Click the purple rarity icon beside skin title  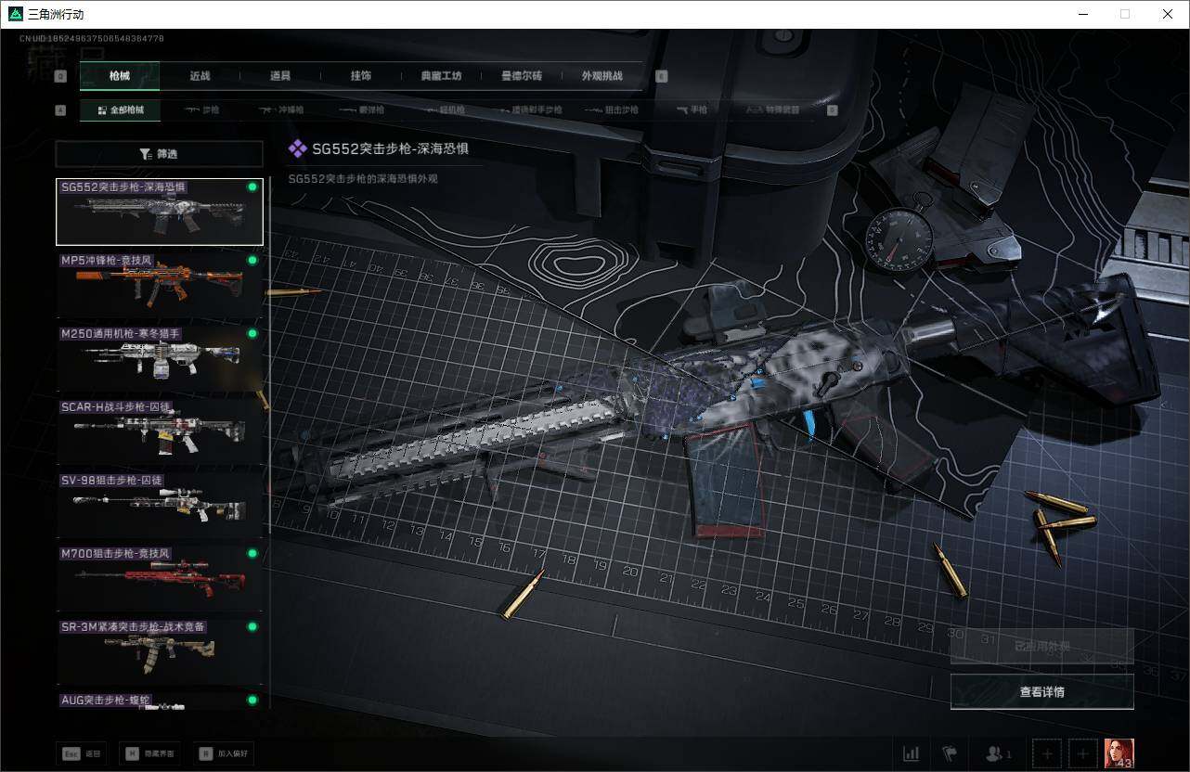(297, 148)
